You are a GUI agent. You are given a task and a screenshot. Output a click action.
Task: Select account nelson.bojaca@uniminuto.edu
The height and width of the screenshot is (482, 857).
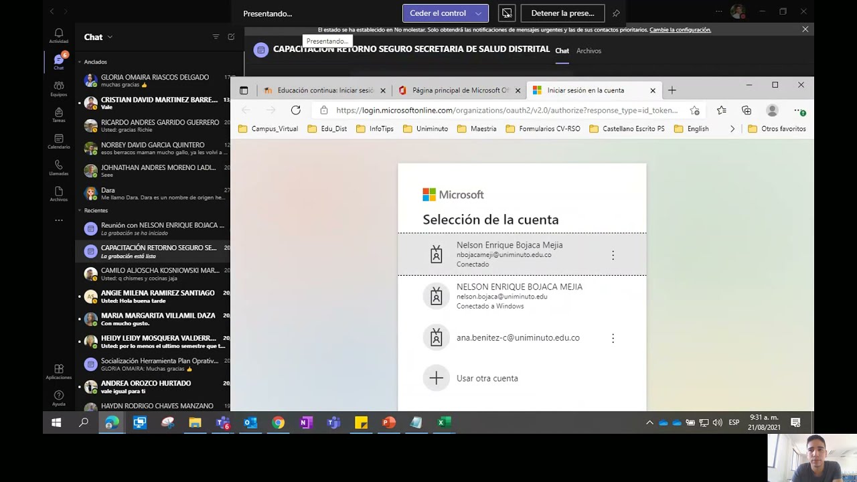click(x=522, y=296)
